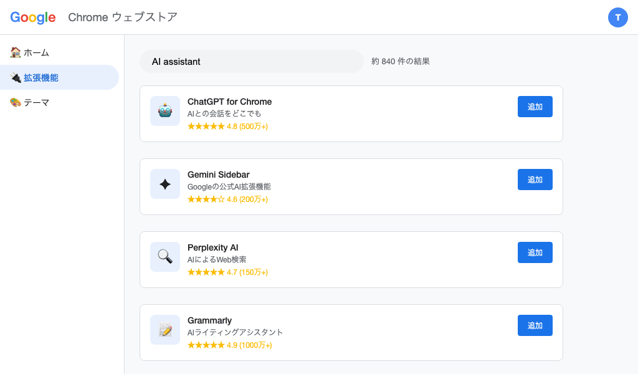Click the Google logo

coord(32,17)
